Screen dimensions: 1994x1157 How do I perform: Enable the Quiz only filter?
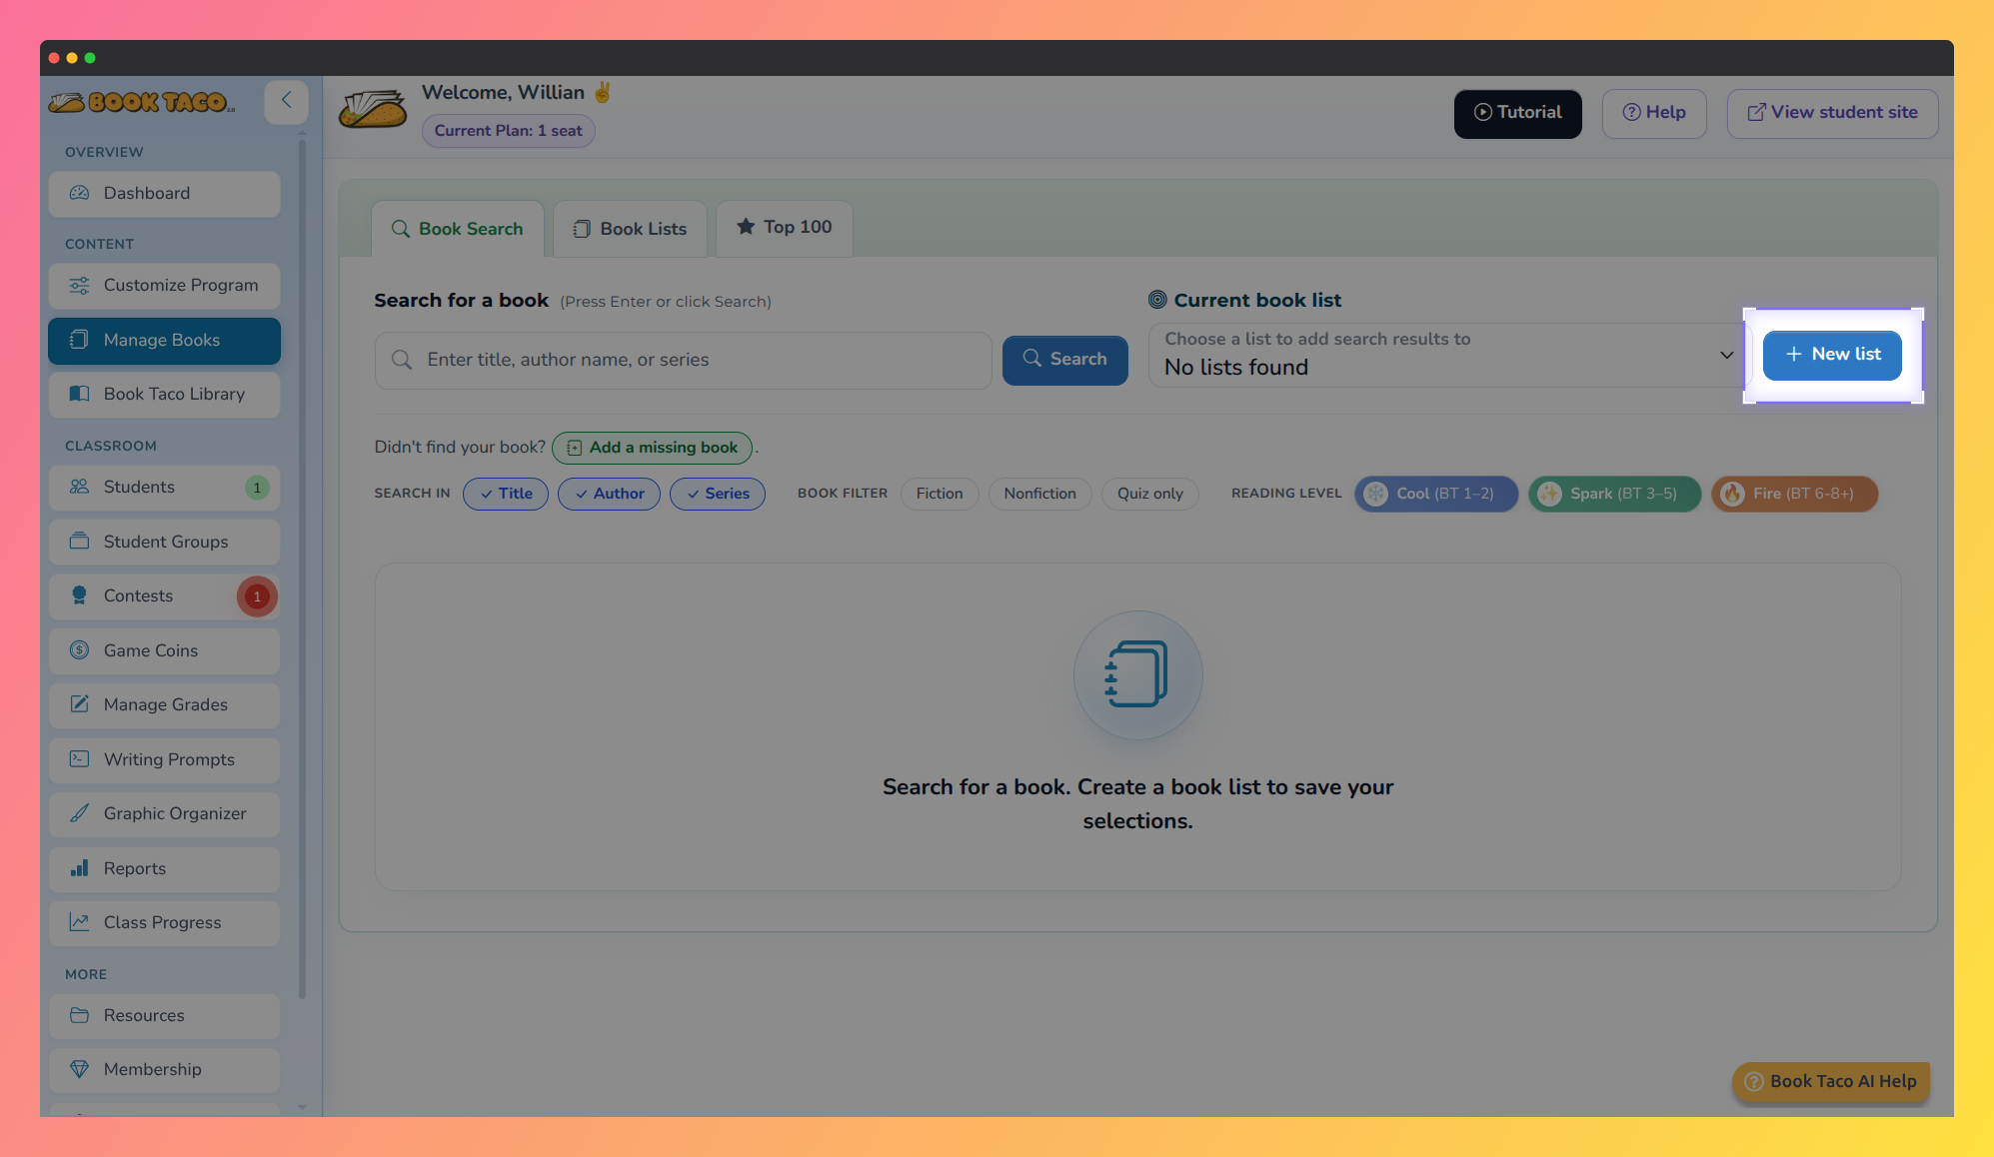(x=1150, y=494)
